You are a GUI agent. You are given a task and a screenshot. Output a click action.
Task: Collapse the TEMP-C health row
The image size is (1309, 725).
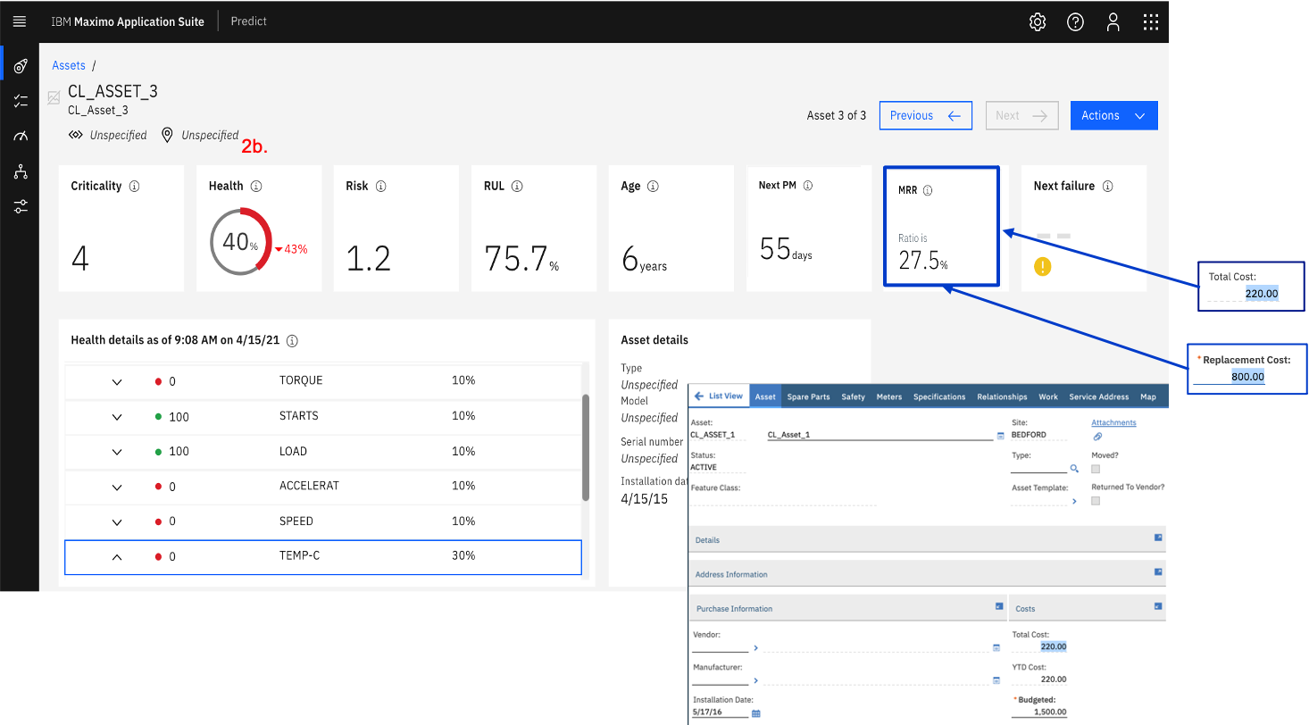coord(116,556)
